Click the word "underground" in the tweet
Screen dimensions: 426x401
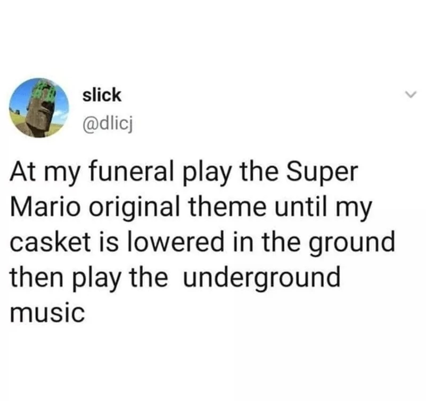click(x=262, y=278)
